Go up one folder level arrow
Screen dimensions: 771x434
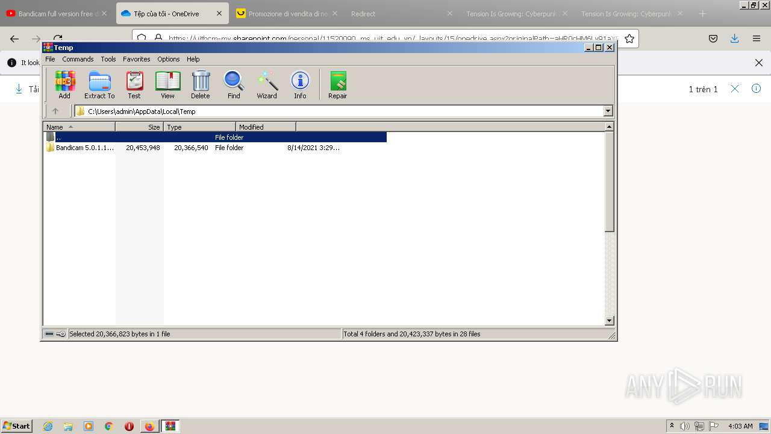55,111
